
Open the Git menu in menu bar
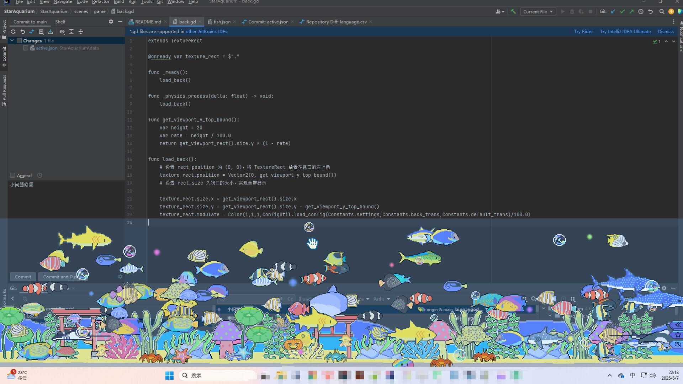[160, 2]
